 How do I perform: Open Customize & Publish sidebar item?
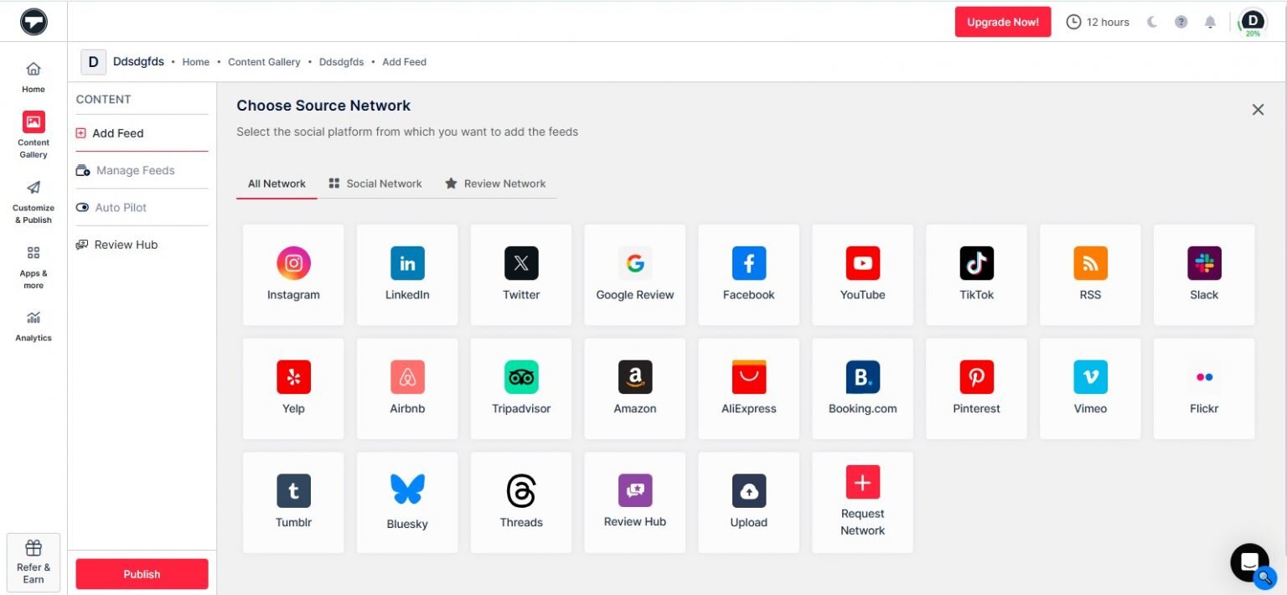click(33, 201)
